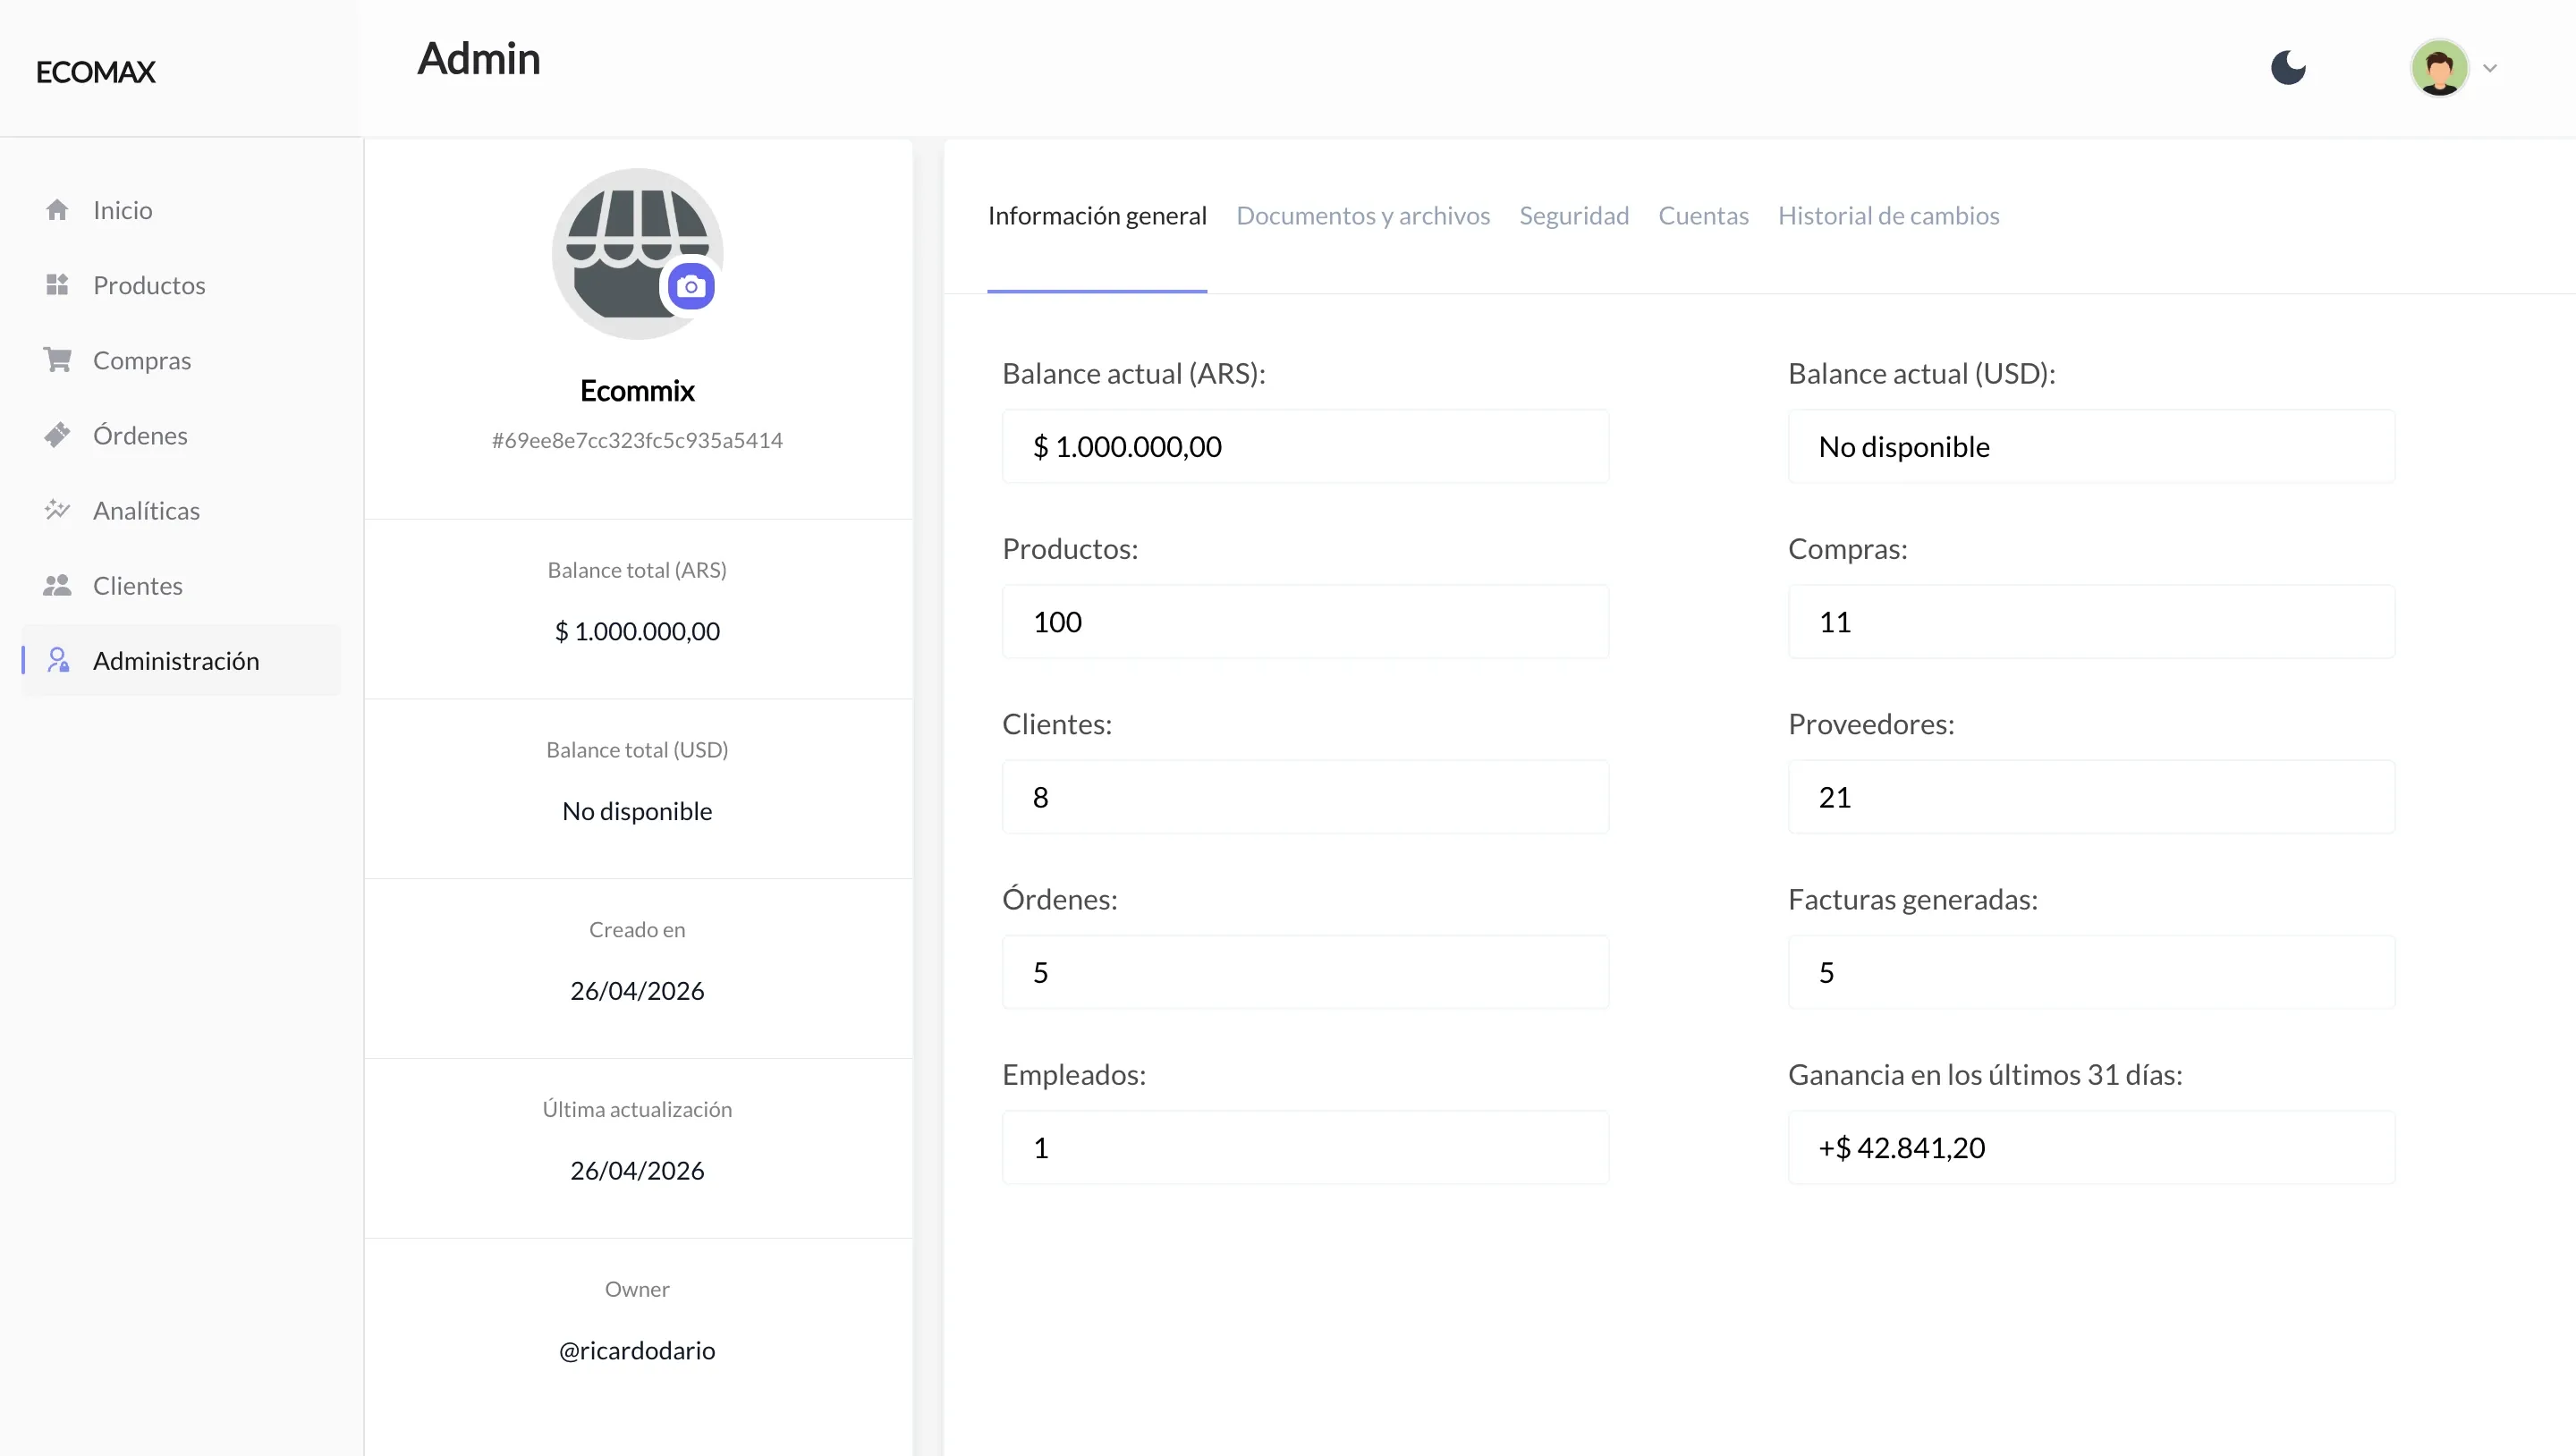Click the ECOMAX logo
The image size is (2576, 1456).
[x=95, y=72]
